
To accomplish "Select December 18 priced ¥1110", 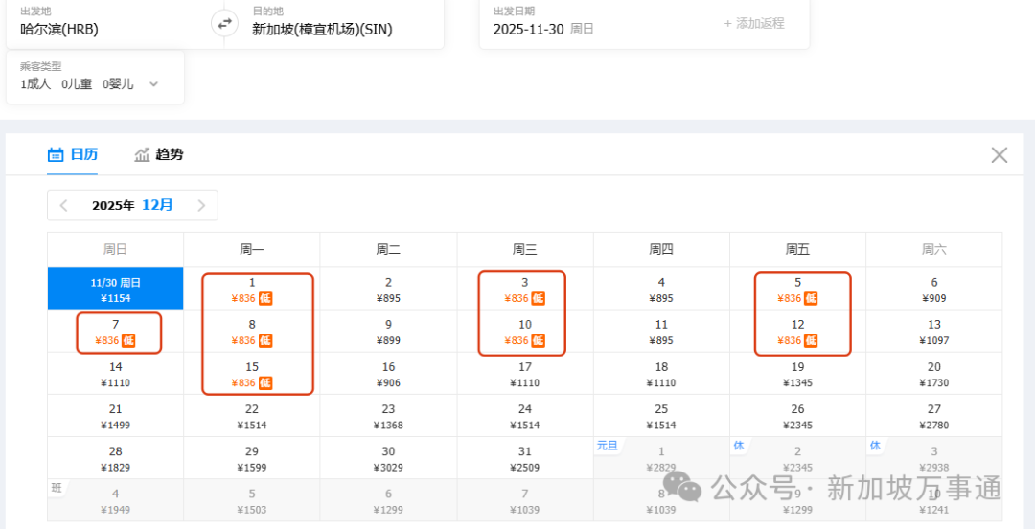I will [x=661, y=373].
